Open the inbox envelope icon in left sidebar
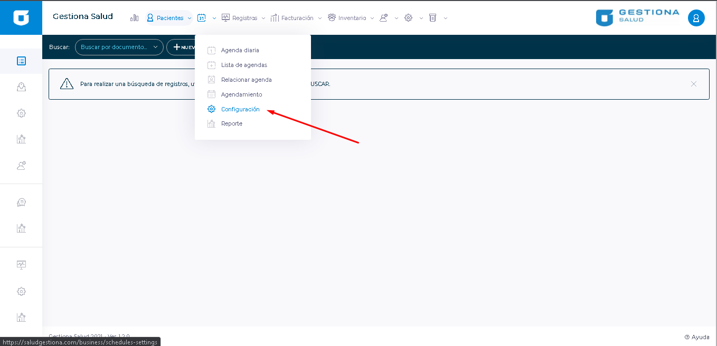Viewport: 717px width, 346px height. coord(21,87)
